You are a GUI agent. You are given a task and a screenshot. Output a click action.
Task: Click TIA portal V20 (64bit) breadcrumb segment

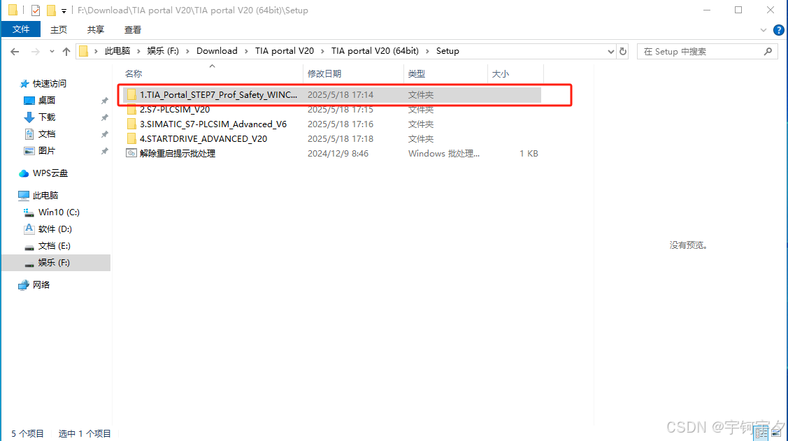[x=375, y=51]
